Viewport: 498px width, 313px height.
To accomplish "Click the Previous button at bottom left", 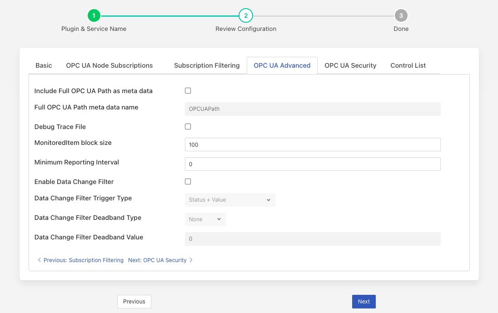I will [x=134, y=301].
